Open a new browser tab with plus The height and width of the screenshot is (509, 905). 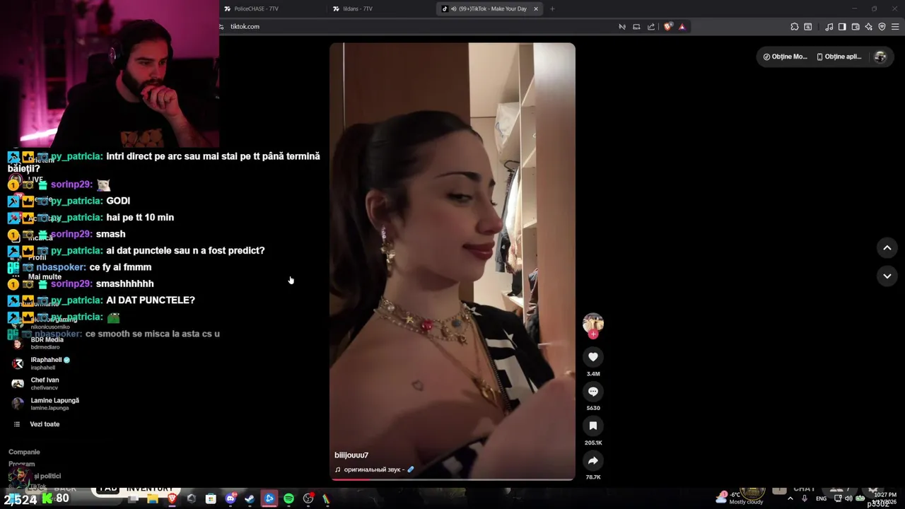(x=552, y=9)
